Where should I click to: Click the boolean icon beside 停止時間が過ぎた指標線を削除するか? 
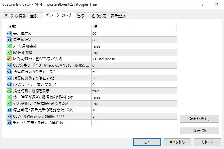click(x=9, y=97)
